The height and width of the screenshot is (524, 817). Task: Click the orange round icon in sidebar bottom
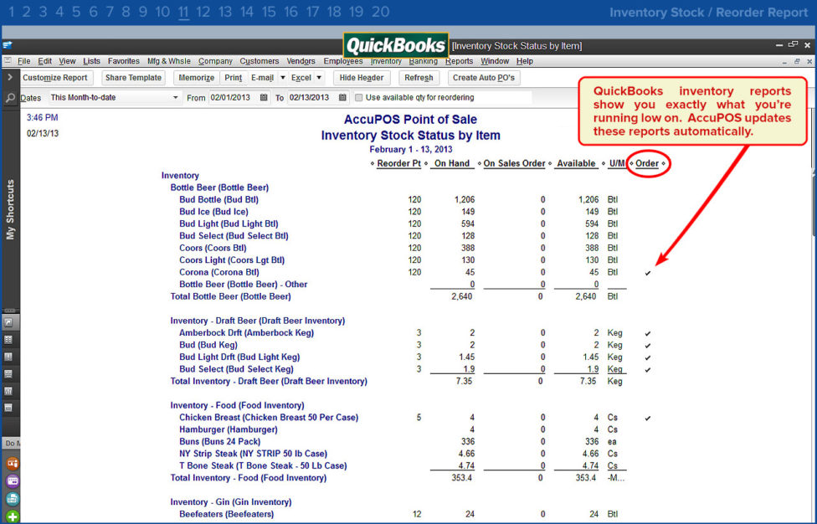pos(13,463)
